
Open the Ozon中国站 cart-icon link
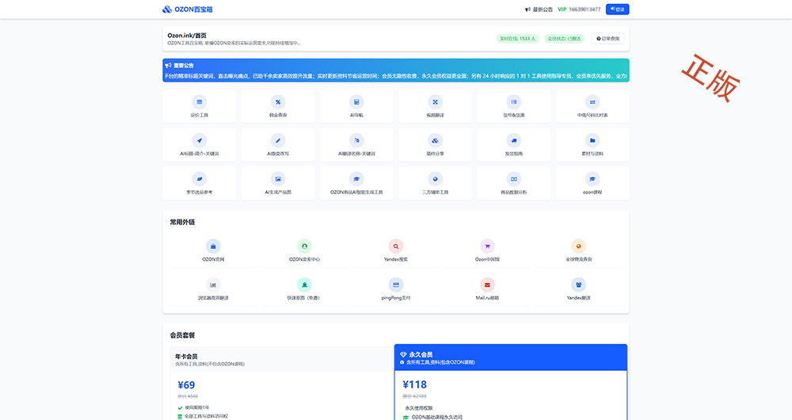click(487, 250)
